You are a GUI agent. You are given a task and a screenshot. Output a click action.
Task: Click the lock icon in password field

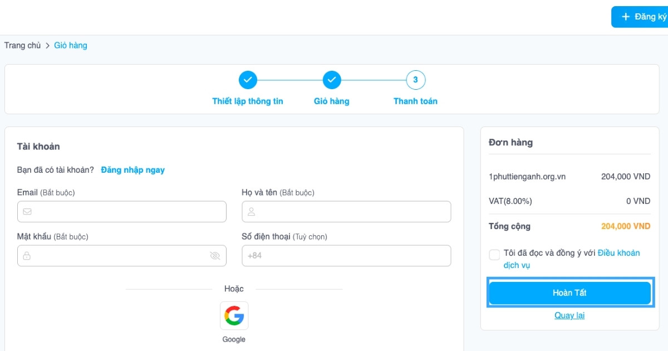coord(27,256)
